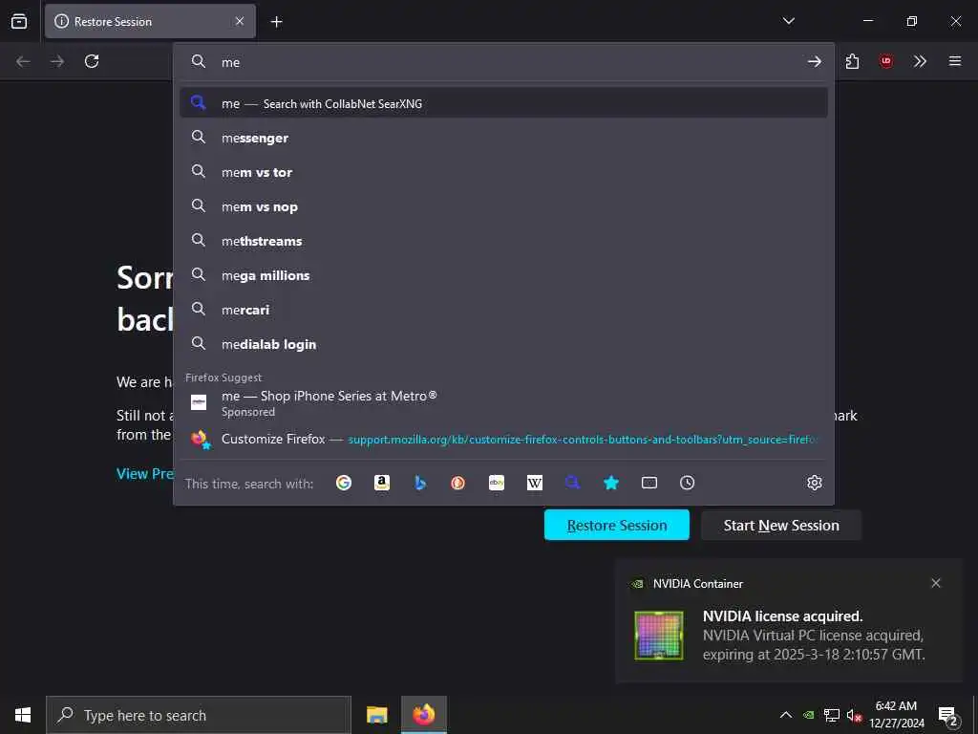The image size is (978, 734).
Task: Click the NVIDIA license acquired notification text
Action: point(814,635)
